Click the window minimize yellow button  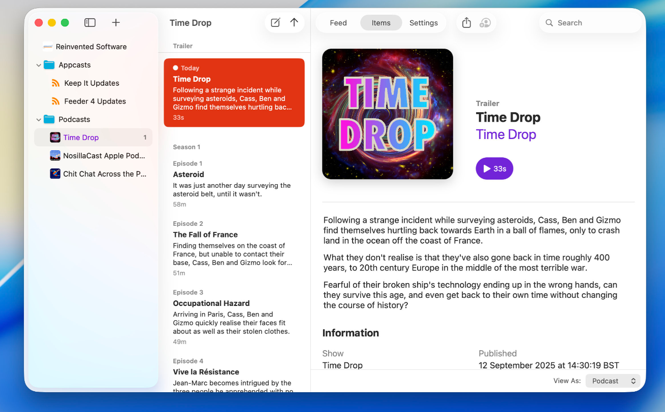[52, 23]
